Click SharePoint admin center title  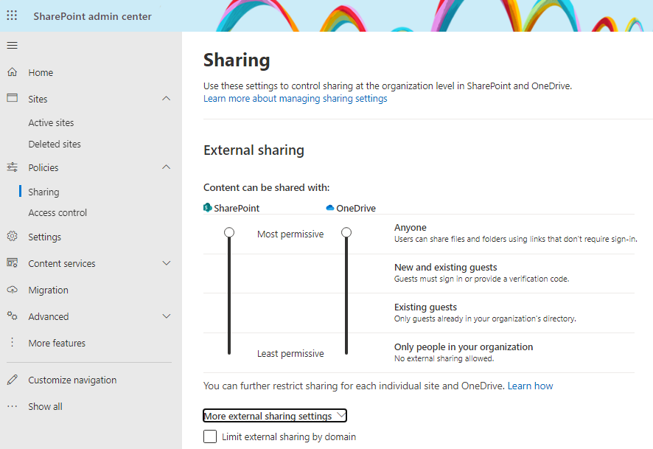92,16
